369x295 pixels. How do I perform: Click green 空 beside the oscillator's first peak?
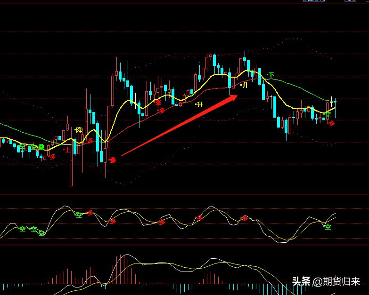(x=78, y=215)
